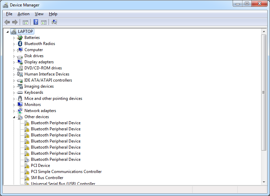Maximize the Device Manager window
Image resolution: width=270 pixels, height=196 pixels.
pyautogui.click(x=247, y=4)
